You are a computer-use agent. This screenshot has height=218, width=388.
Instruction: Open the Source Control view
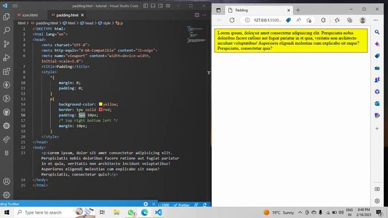7,44
